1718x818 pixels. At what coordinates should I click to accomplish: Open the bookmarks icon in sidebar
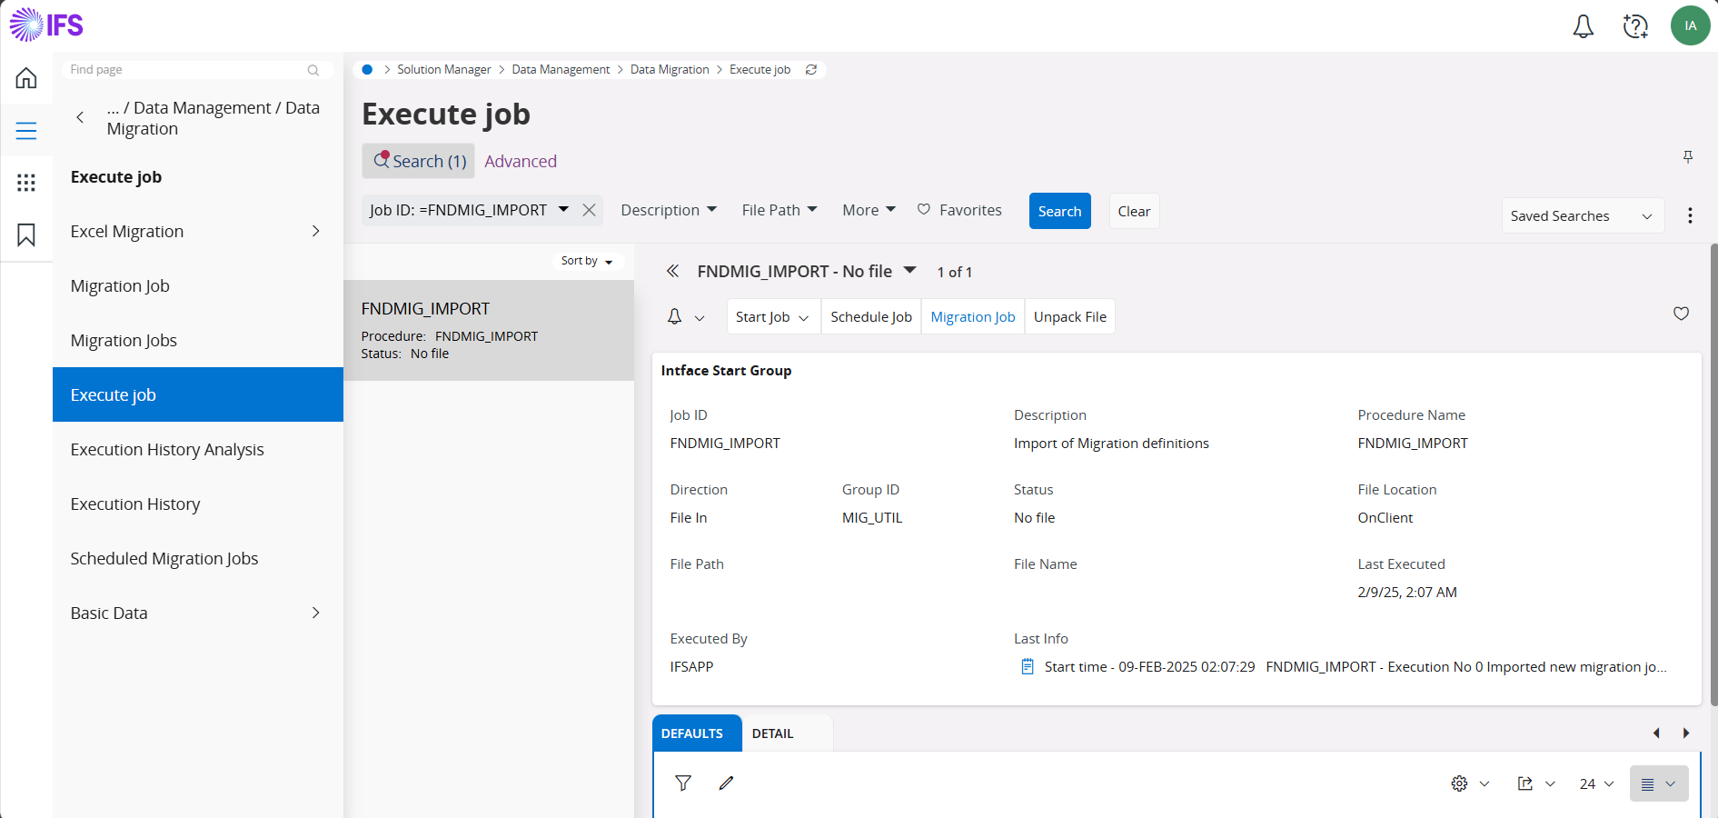[x=26, y=235]
